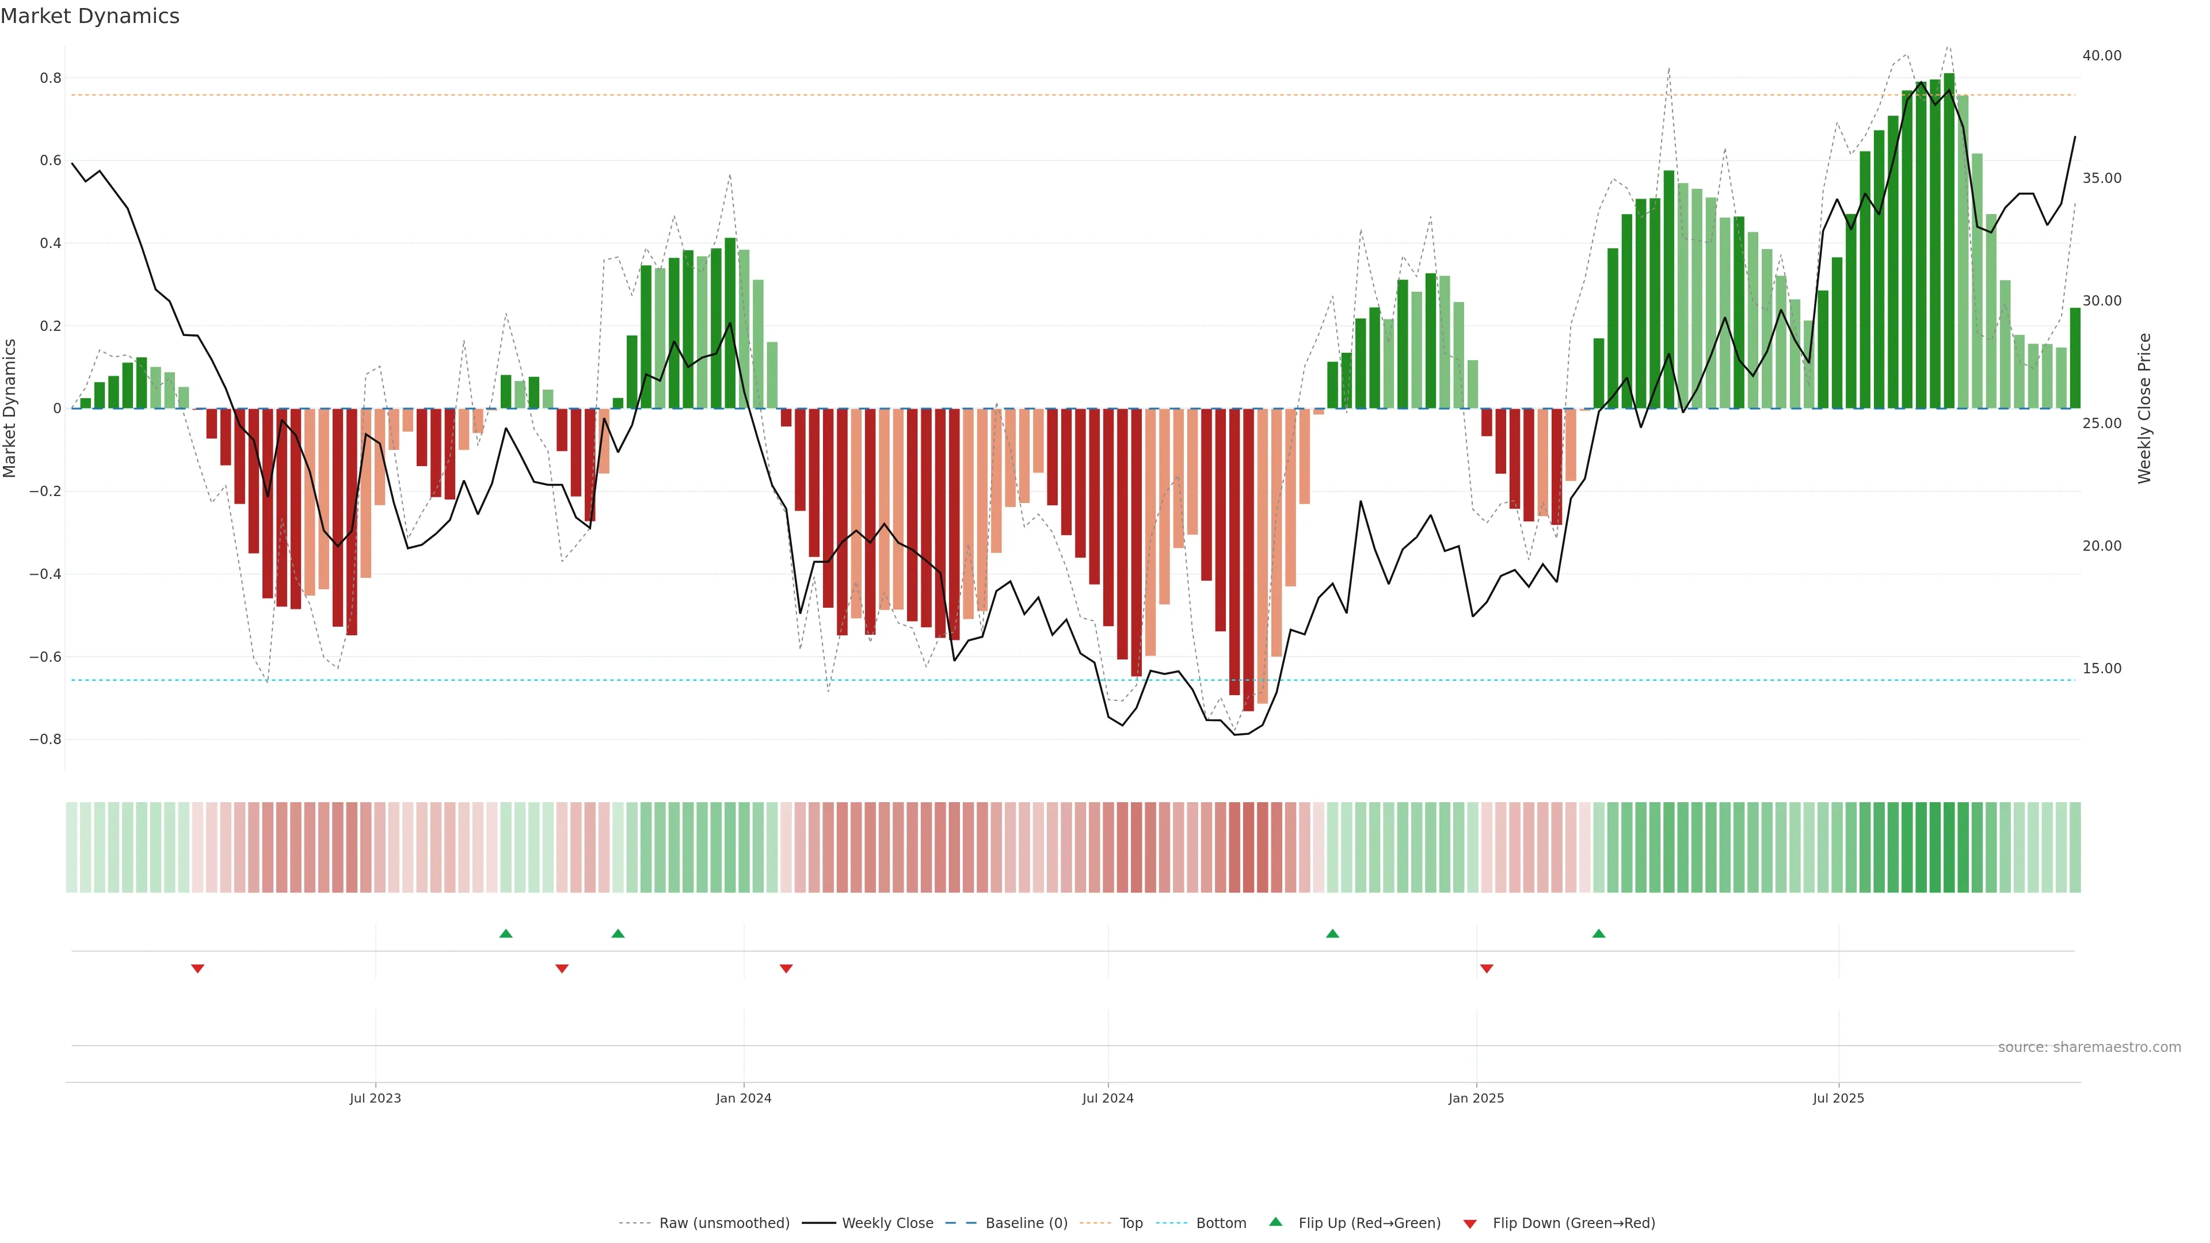Click the Flip Up legend triangle icon
2210x1243 pixels.
pos(1275,1222)
